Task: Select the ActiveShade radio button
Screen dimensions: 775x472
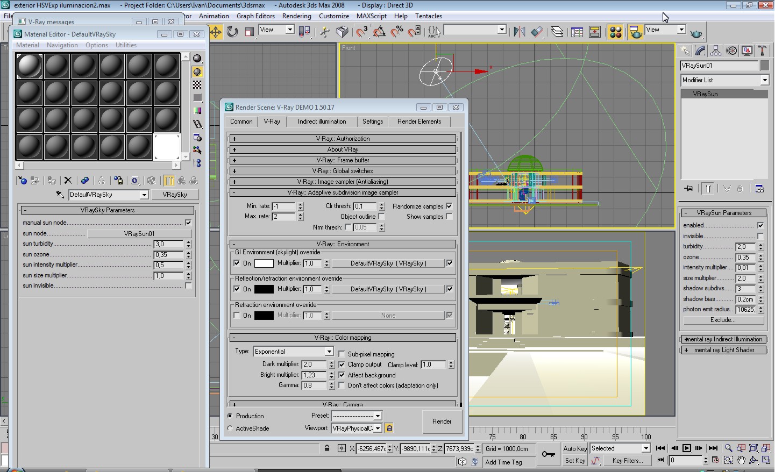Action: coord(230,428)
